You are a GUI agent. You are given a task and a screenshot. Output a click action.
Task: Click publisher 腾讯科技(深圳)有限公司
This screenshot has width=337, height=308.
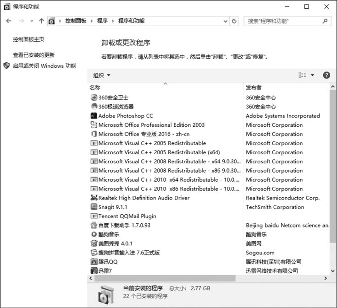click(273, 262)
